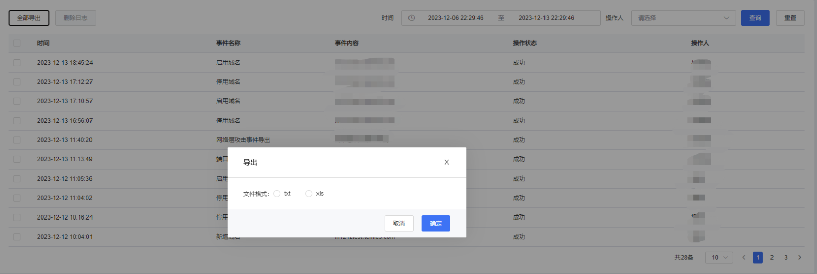Check the row dated 2023-12-12 10:04:01
Image resolution: width=817 pixels, height=274 pixels.
17,237
